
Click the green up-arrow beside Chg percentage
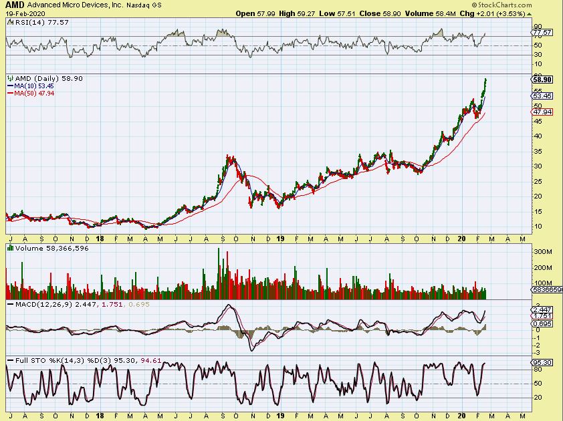[x=530, y=14]
